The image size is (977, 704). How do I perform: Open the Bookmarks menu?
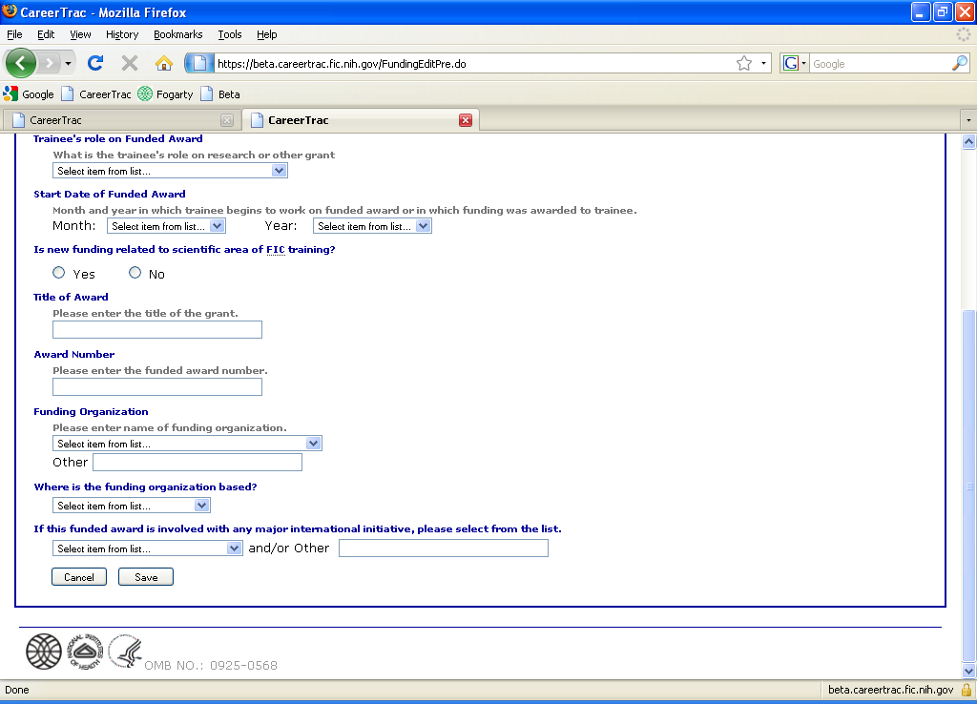pyautogui.click(x=178, y=34)
